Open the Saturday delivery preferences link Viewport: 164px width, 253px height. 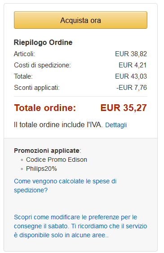tap(80, 226)
